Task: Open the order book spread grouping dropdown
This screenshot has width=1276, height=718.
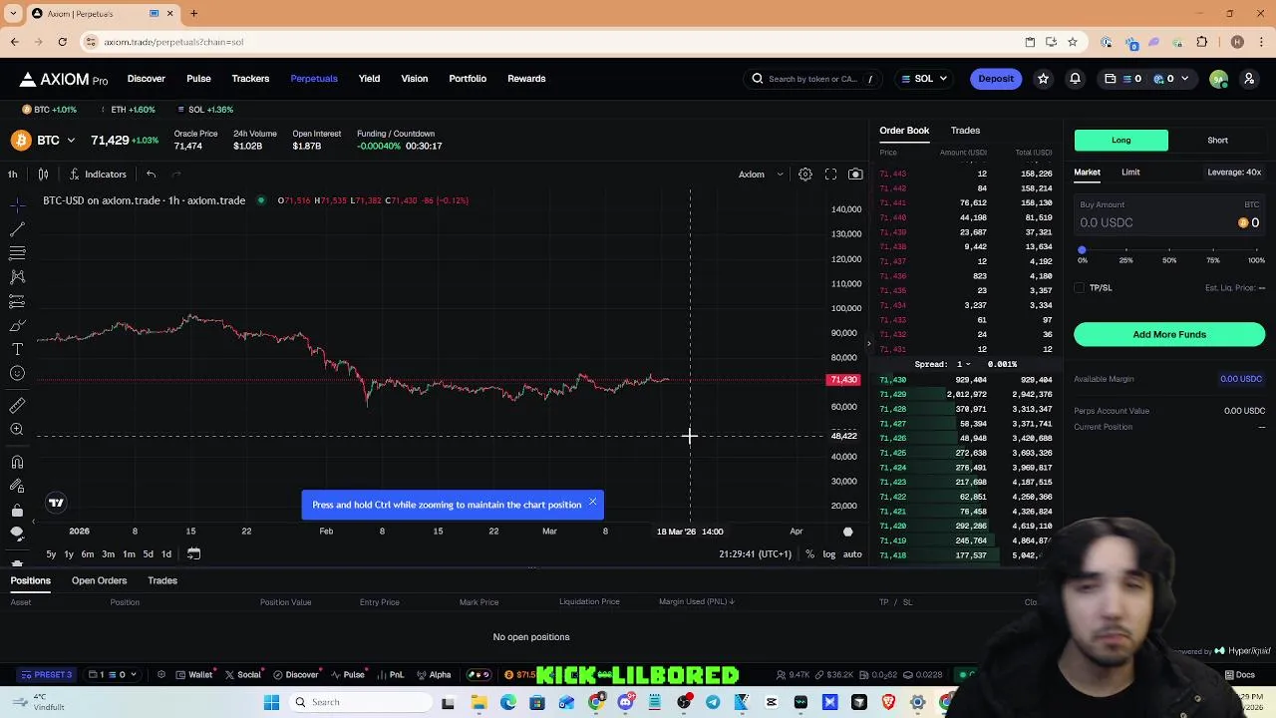Action: 962,364
